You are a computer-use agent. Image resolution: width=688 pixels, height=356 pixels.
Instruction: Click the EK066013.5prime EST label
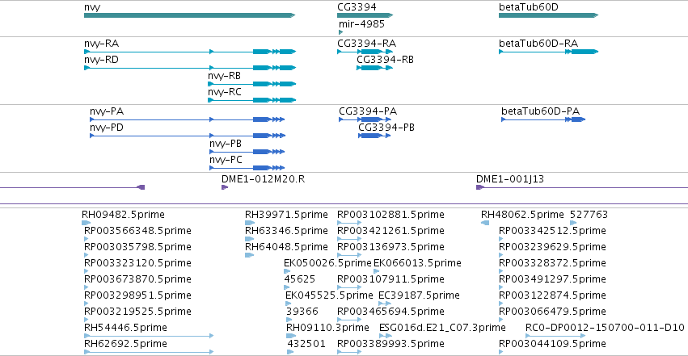pos(417,263)
